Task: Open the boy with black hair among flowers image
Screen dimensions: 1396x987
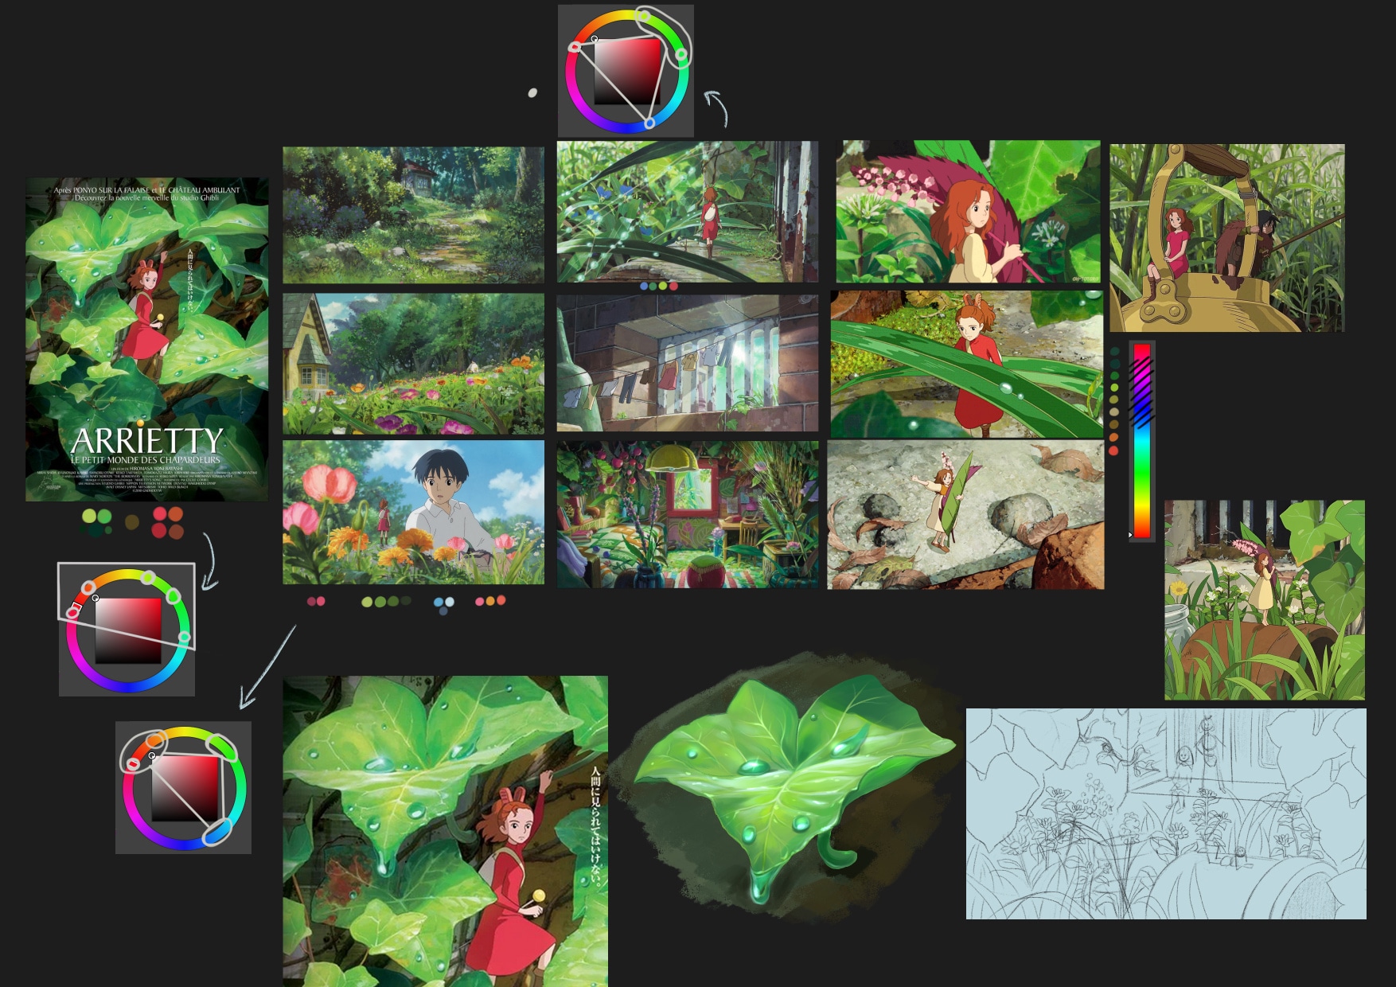Action: click(413, 512)
